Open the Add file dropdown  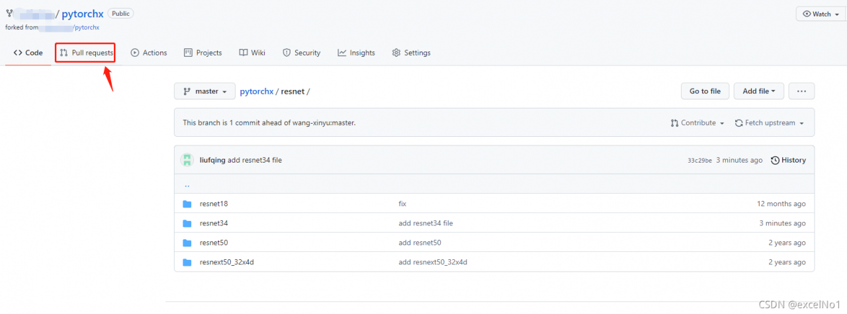pos(758,91)
